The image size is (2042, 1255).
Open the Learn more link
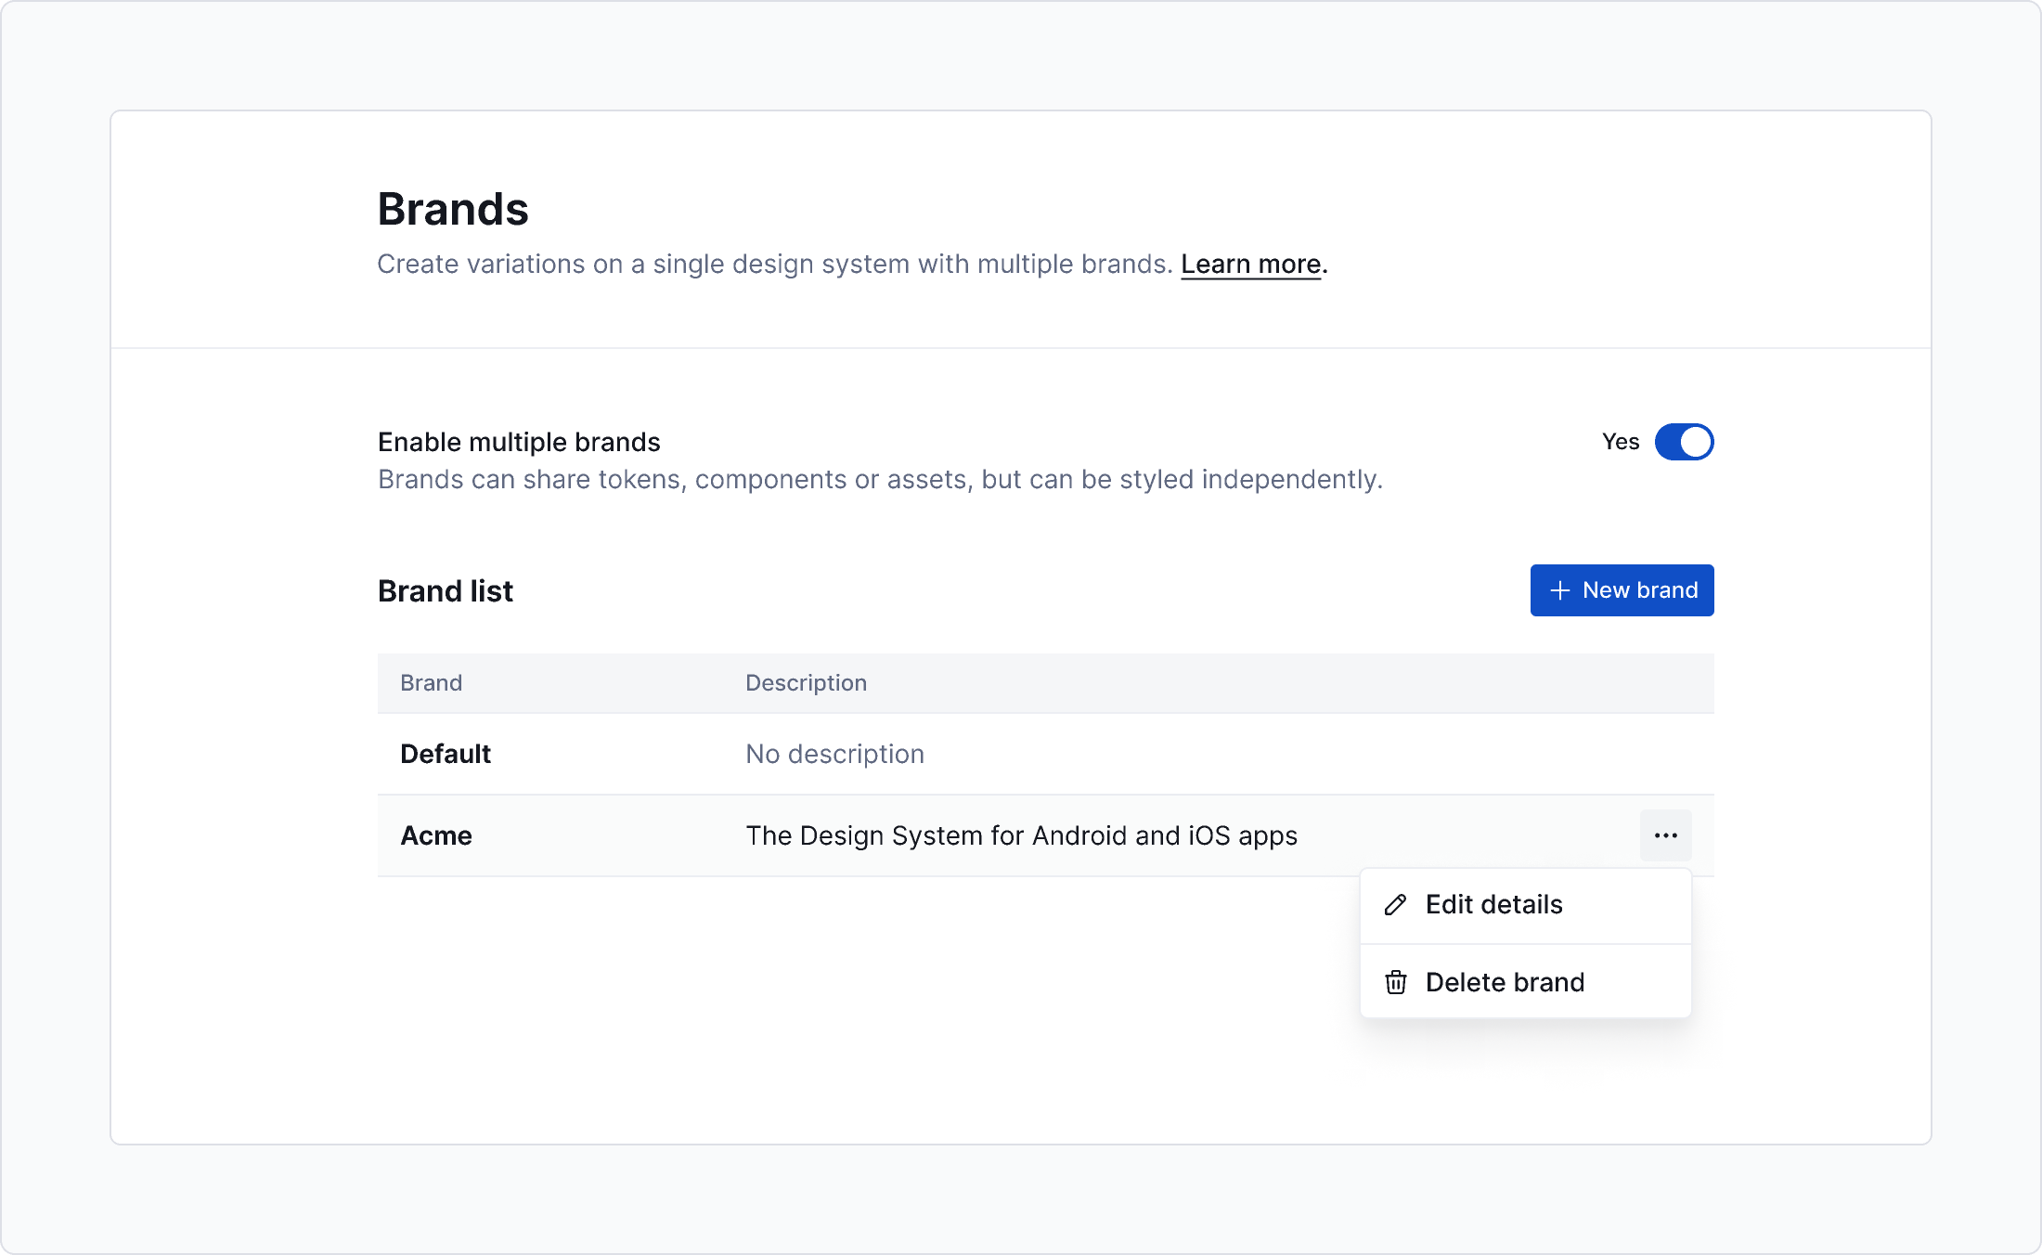click(1250, 264)
